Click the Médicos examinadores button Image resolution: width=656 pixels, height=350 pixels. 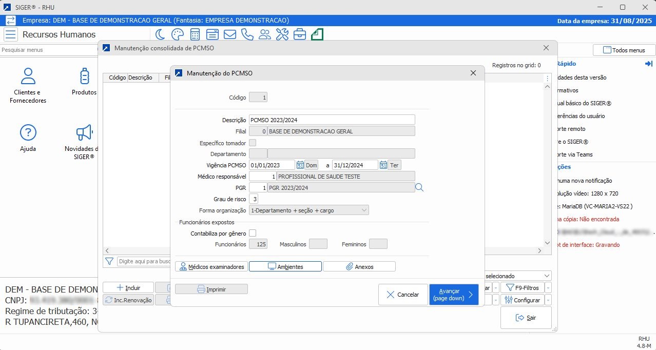click(211, 267)
